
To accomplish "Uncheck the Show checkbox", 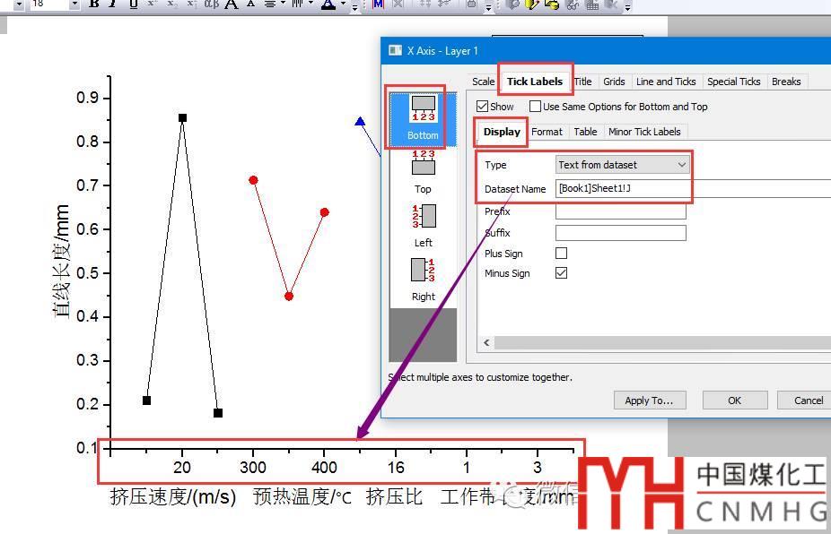I will pos(483,107).
